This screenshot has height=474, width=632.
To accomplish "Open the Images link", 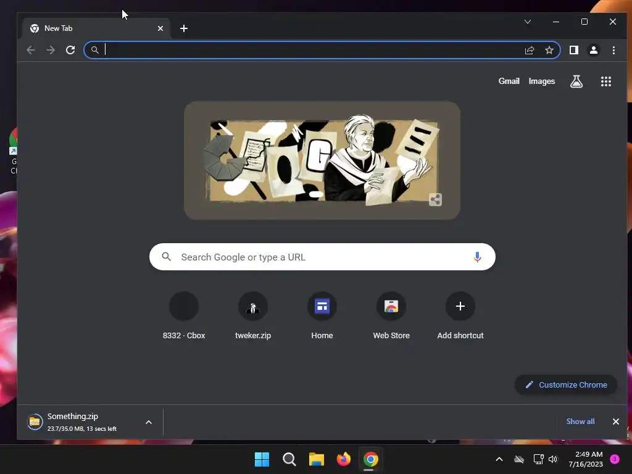I will [542, 81].
